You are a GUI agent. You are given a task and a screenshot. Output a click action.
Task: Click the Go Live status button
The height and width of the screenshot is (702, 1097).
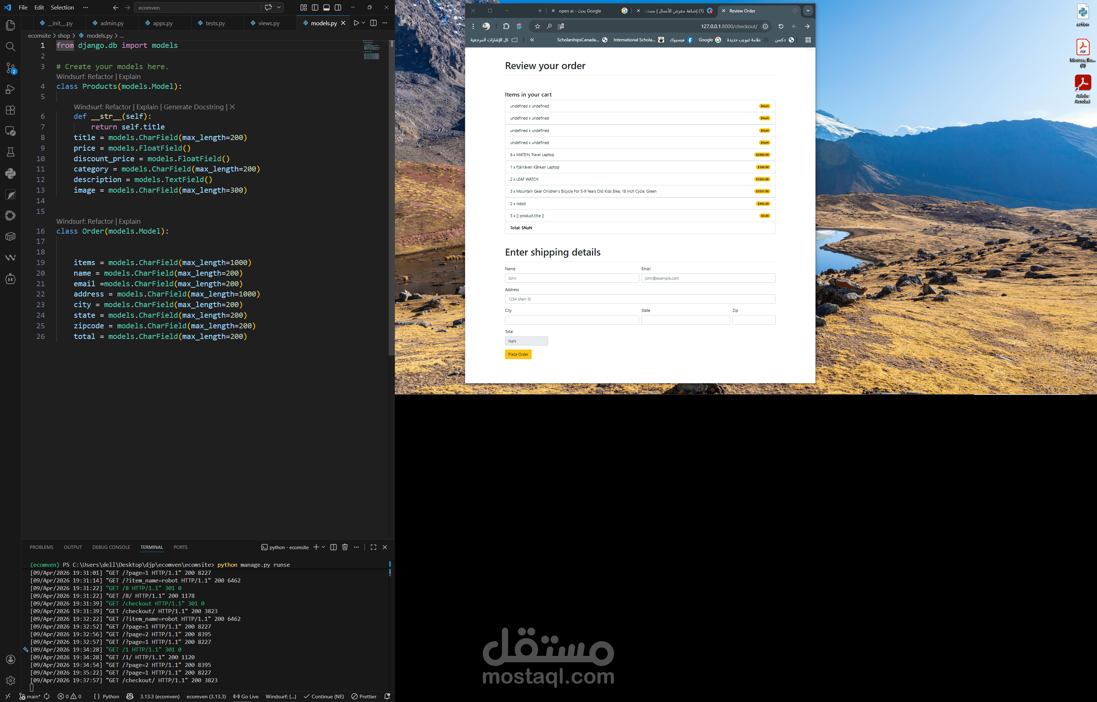[246, 697]
